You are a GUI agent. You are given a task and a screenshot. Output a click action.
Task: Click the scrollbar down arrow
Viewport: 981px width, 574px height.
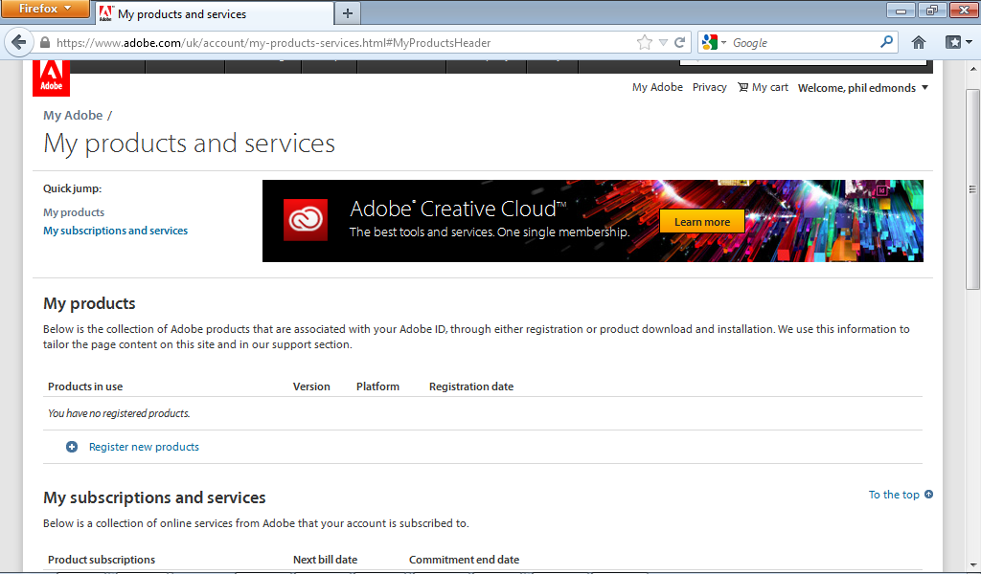tap(972, 564)
